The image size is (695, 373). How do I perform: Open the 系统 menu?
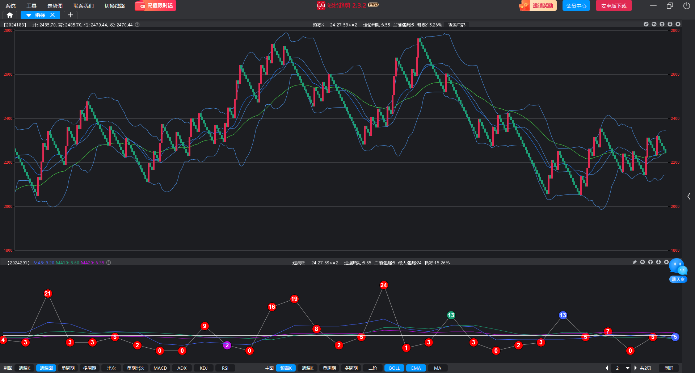(10, 6)
